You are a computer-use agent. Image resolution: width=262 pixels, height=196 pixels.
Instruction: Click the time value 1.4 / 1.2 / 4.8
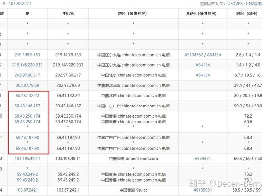[x=248, y=65]
